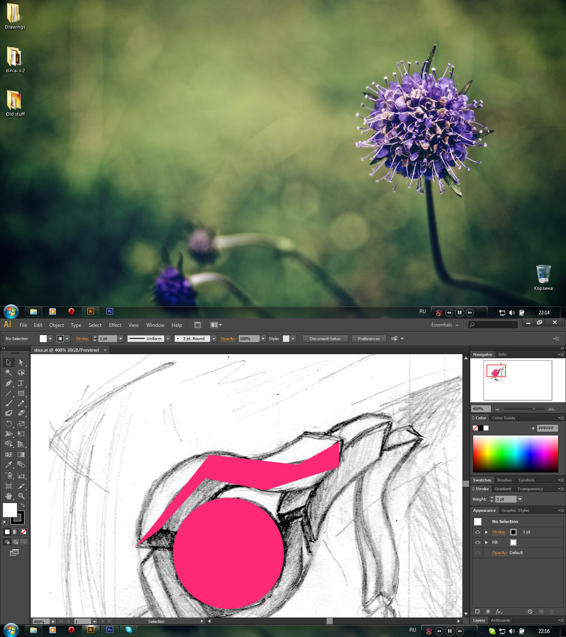The height and width of the screenshot is (637, 566).
Task: Select the Lasso tool
Action: 21,372
